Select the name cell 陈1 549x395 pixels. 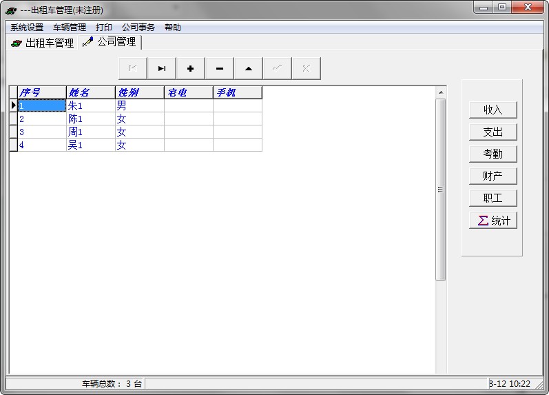pos(90,119)
